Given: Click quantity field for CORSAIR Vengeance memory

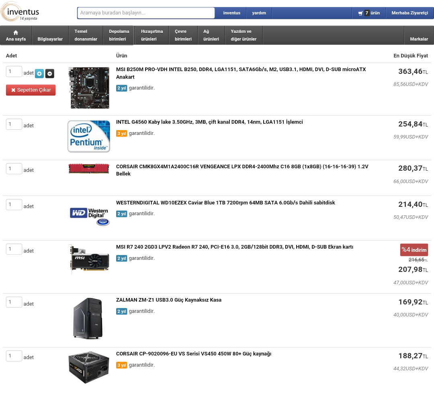Looking at the screenshot, I should click(x=14, y=169).
